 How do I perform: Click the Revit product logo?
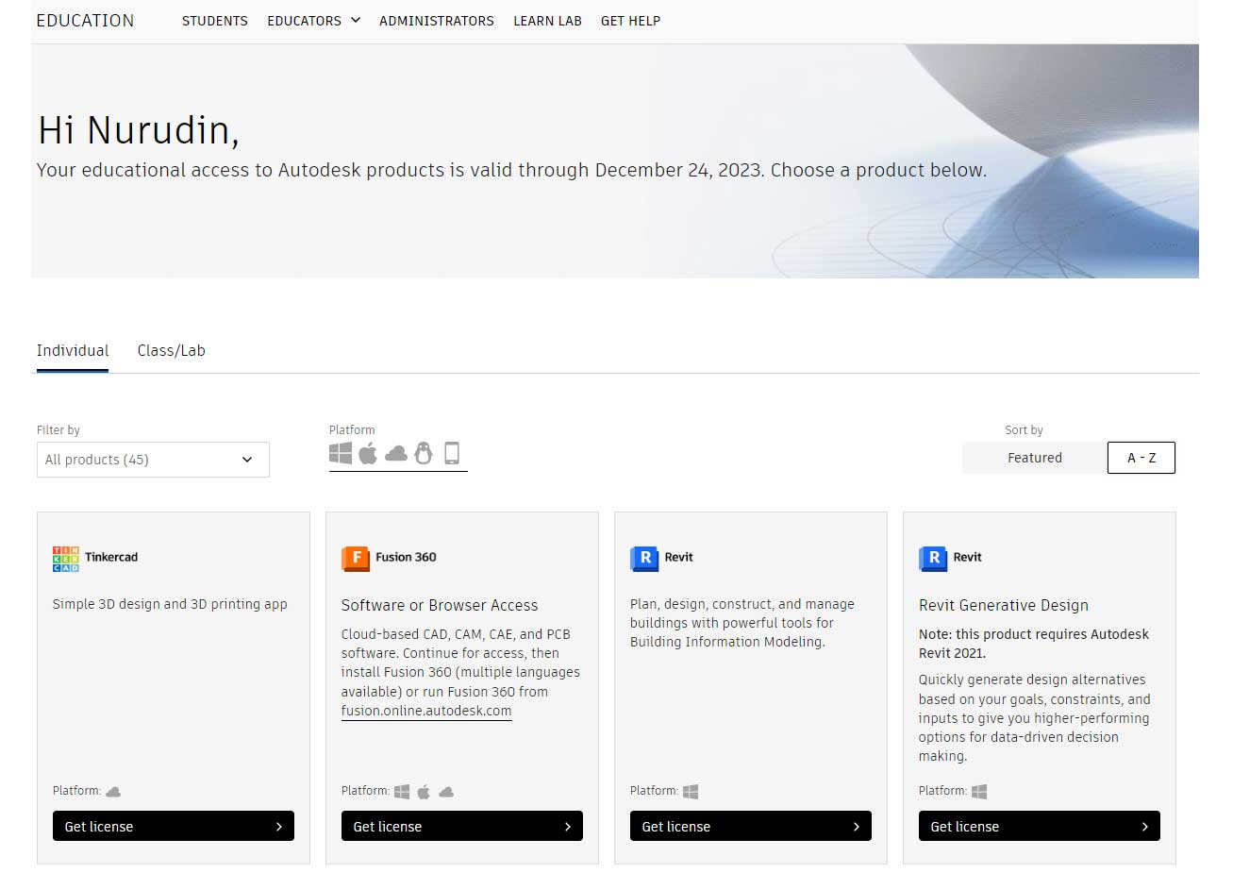[x=643, y=558]
